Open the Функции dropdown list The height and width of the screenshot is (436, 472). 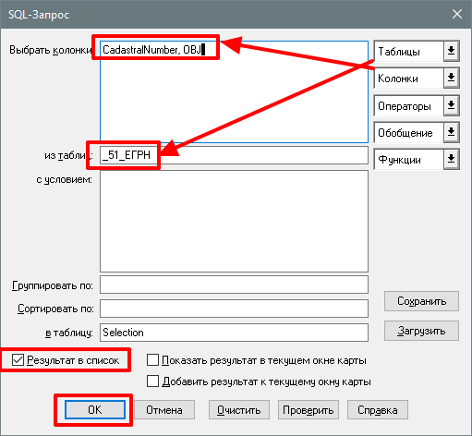(x=451, y=160)
